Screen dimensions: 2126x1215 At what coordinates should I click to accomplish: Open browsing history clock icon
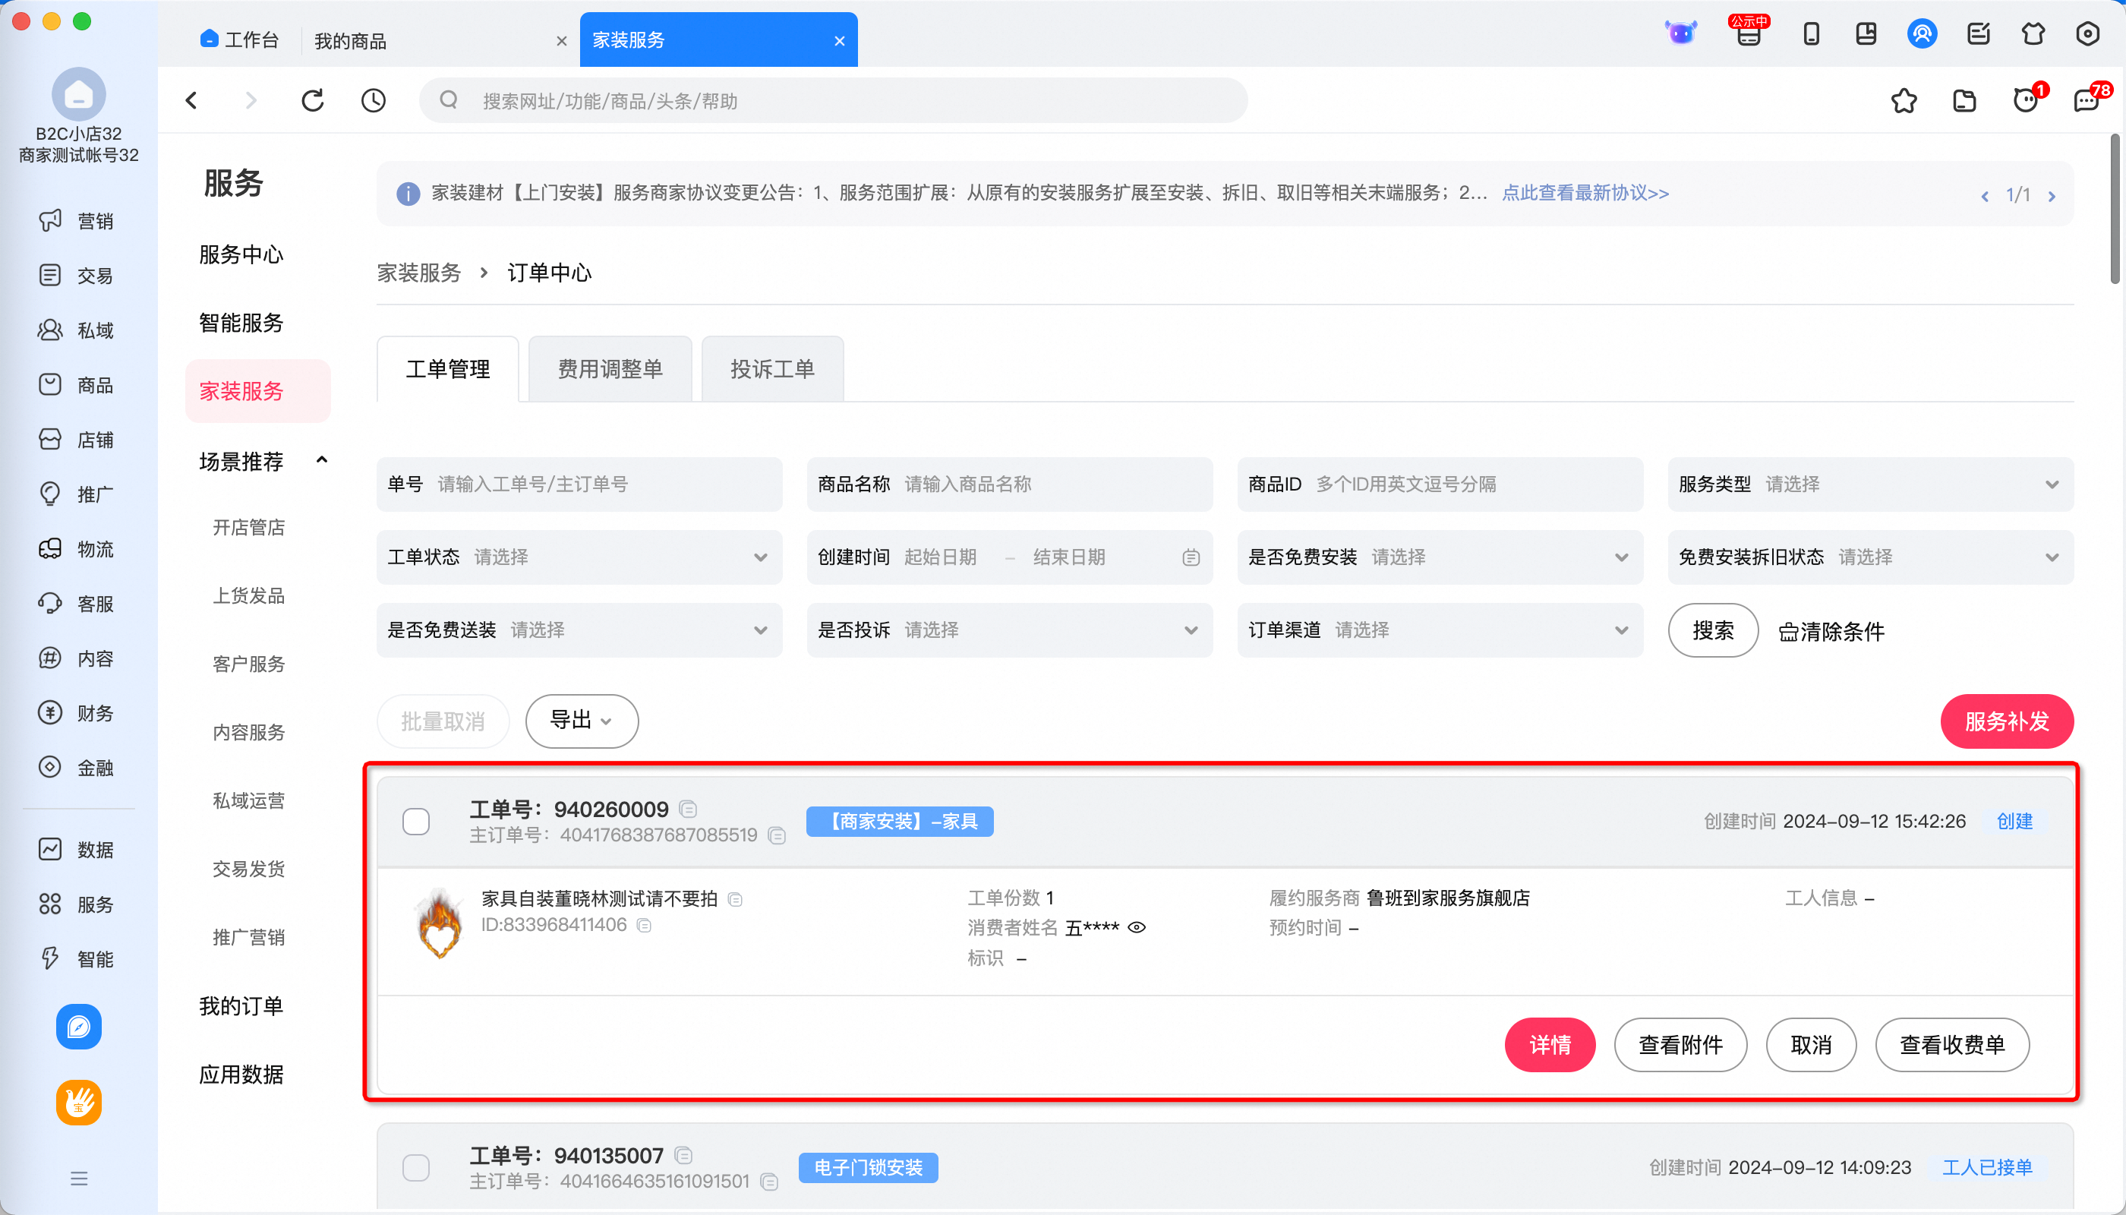tap(373, 101)
